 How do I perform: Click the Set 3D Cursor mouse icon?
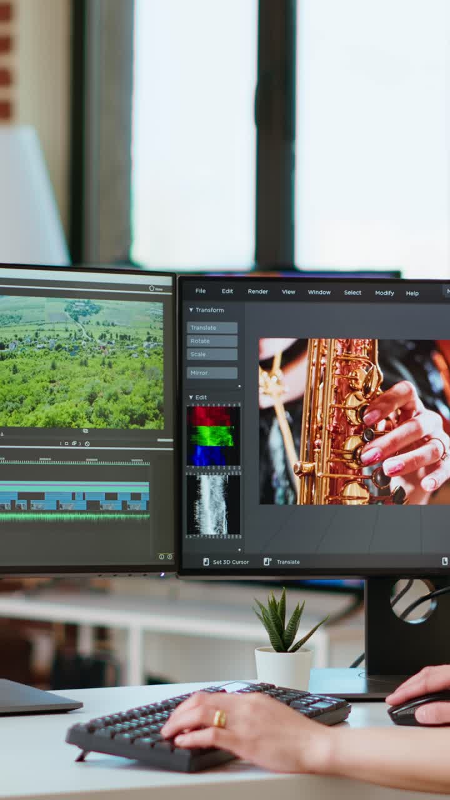(x=206, y=562)
